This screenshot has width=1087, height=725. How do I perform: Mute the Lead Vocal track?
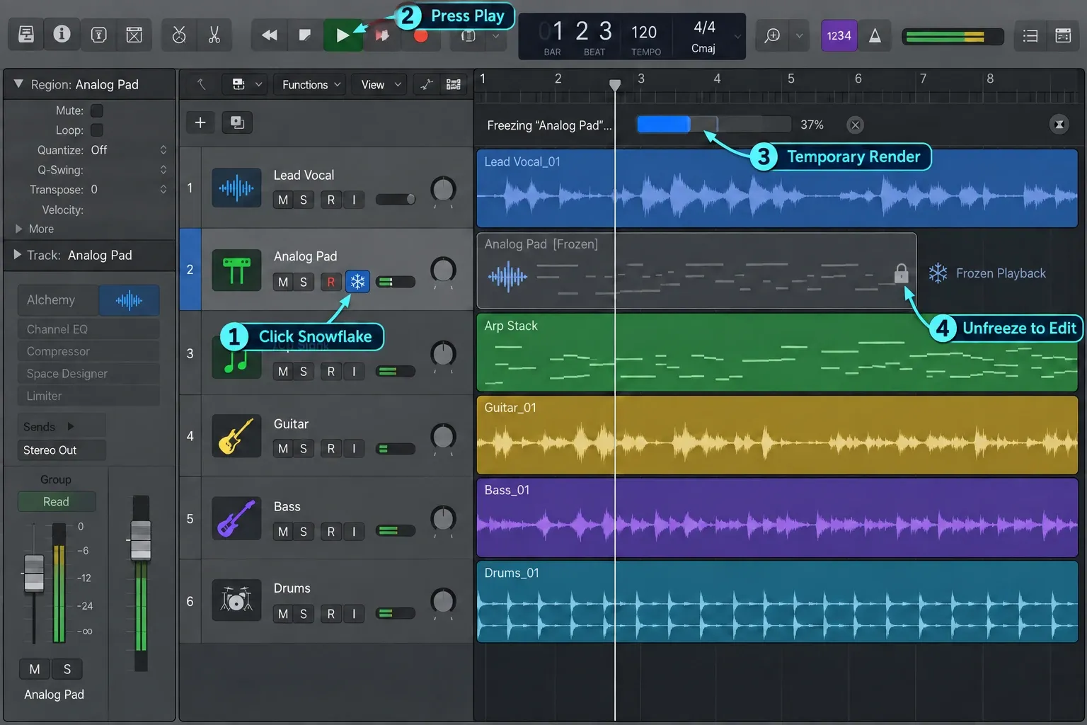tap(283, 200)
